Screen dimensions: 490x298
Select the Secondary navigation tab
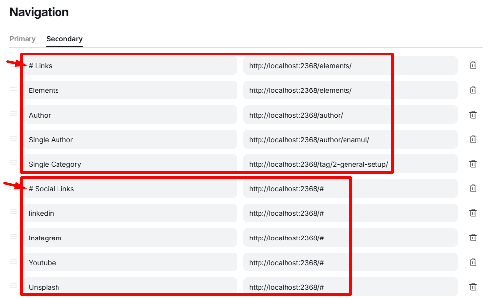click(64, 39)
